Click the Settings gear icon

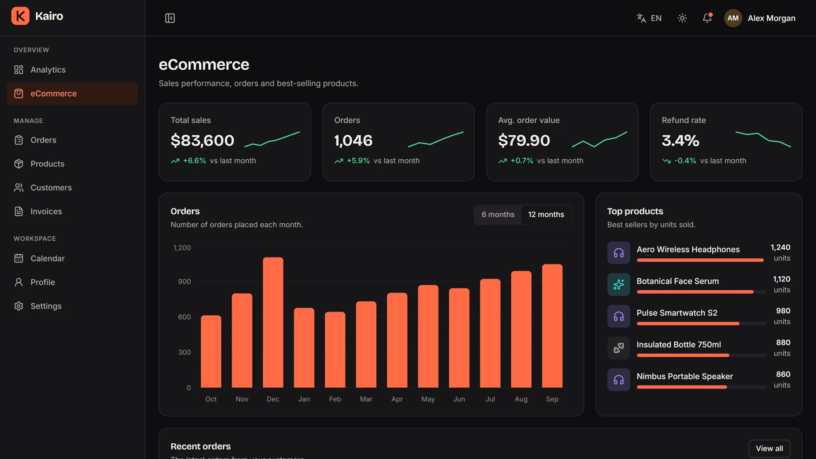point(19,306)
